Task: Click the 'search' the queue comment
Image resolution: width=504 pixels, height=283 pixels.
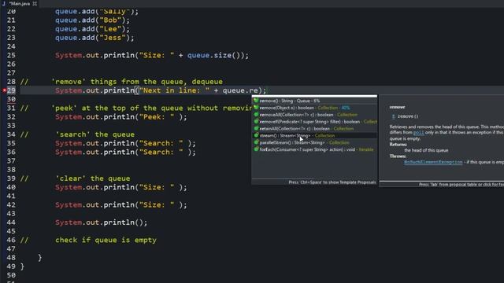Action: click(94, 134)
